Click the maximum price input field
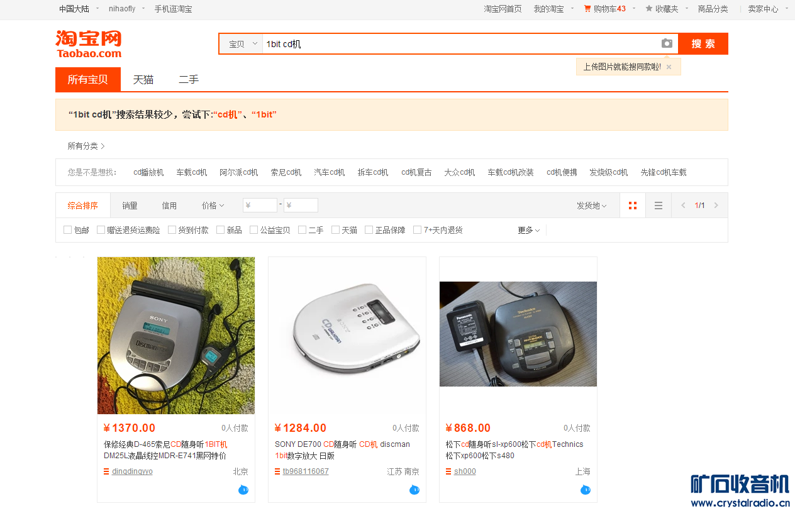The width and height of the screenshot is (795, 511). tap(301, 206)
